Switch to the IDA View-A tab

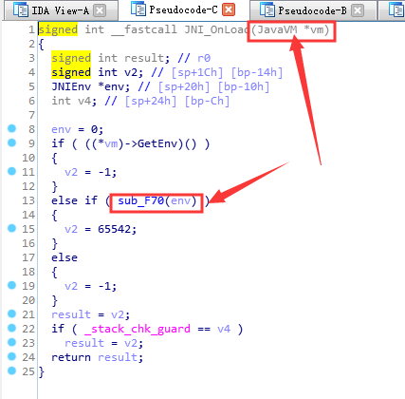coord(61,10)
